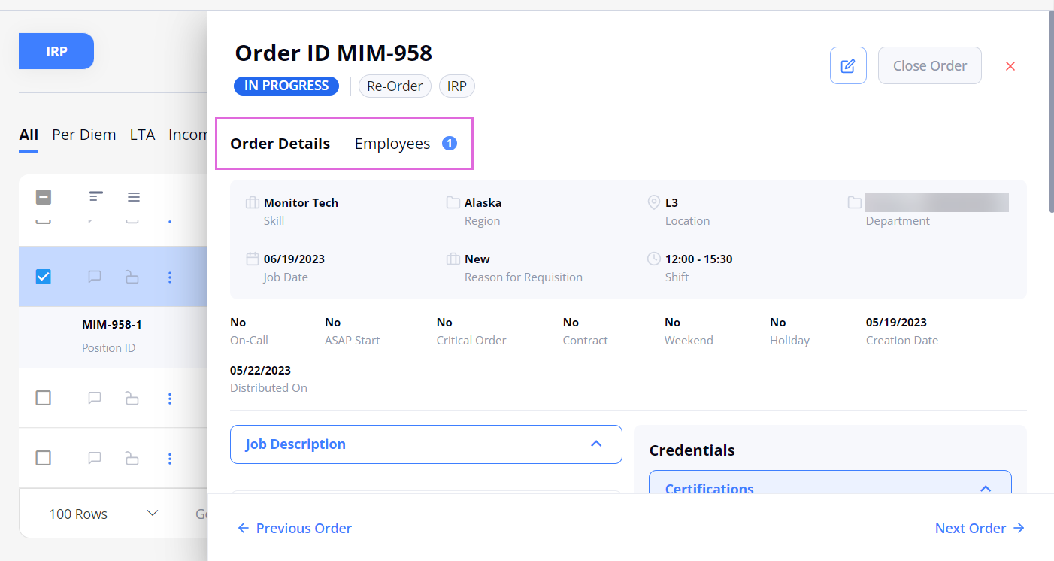Viewport: 1054px width, 561px height.
Task: Click the filter lines icon in grid toolbar
Action: tap(95, 197)
